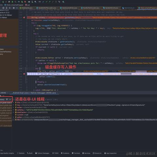
Task: Click the 'DiskLruCache diskCache = getDiskCache()' line
Action: [55, 42]
